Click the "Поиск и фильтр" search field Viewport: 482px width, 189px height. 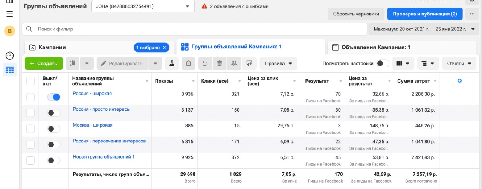pyautogui.click(x=196, y=29)
